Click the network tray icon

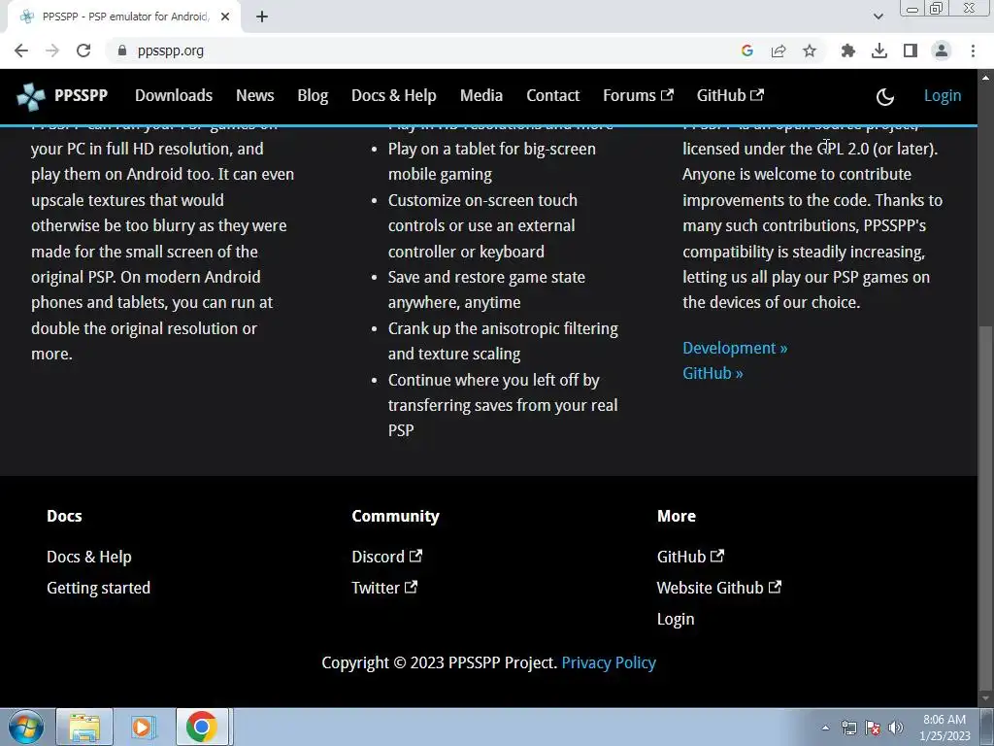coord(848,728)
